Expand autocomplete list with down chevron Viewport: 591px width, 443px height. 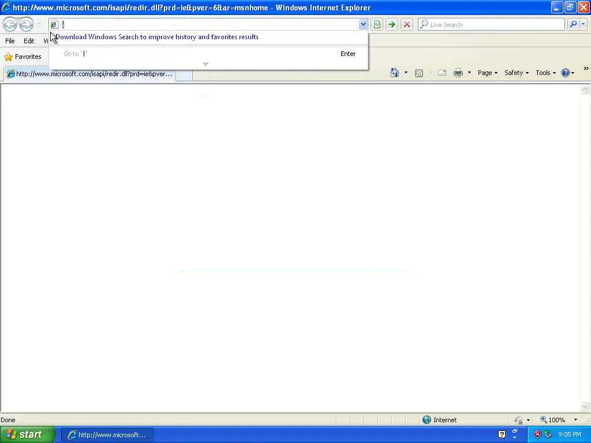coord(205,65)
